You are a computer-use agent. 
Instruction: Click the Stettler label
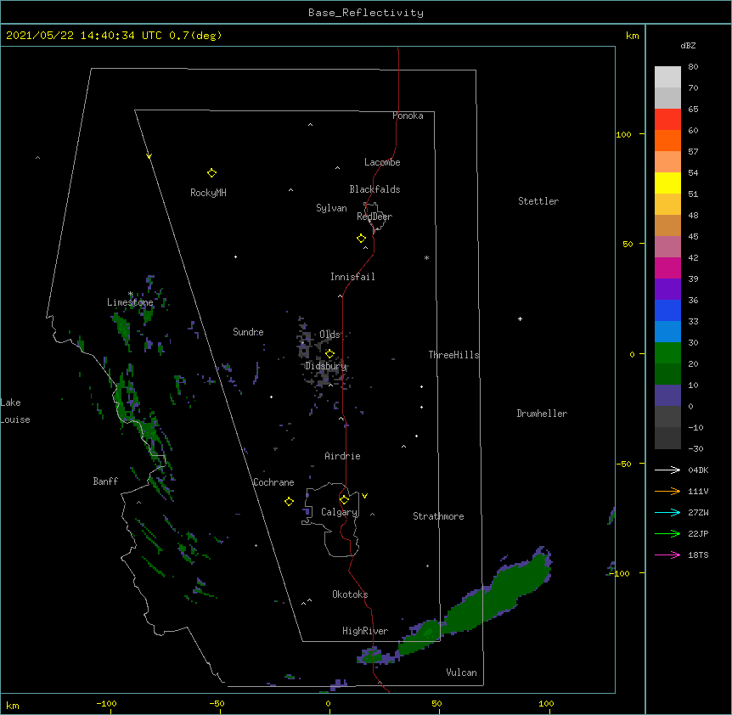coord(538,201)
